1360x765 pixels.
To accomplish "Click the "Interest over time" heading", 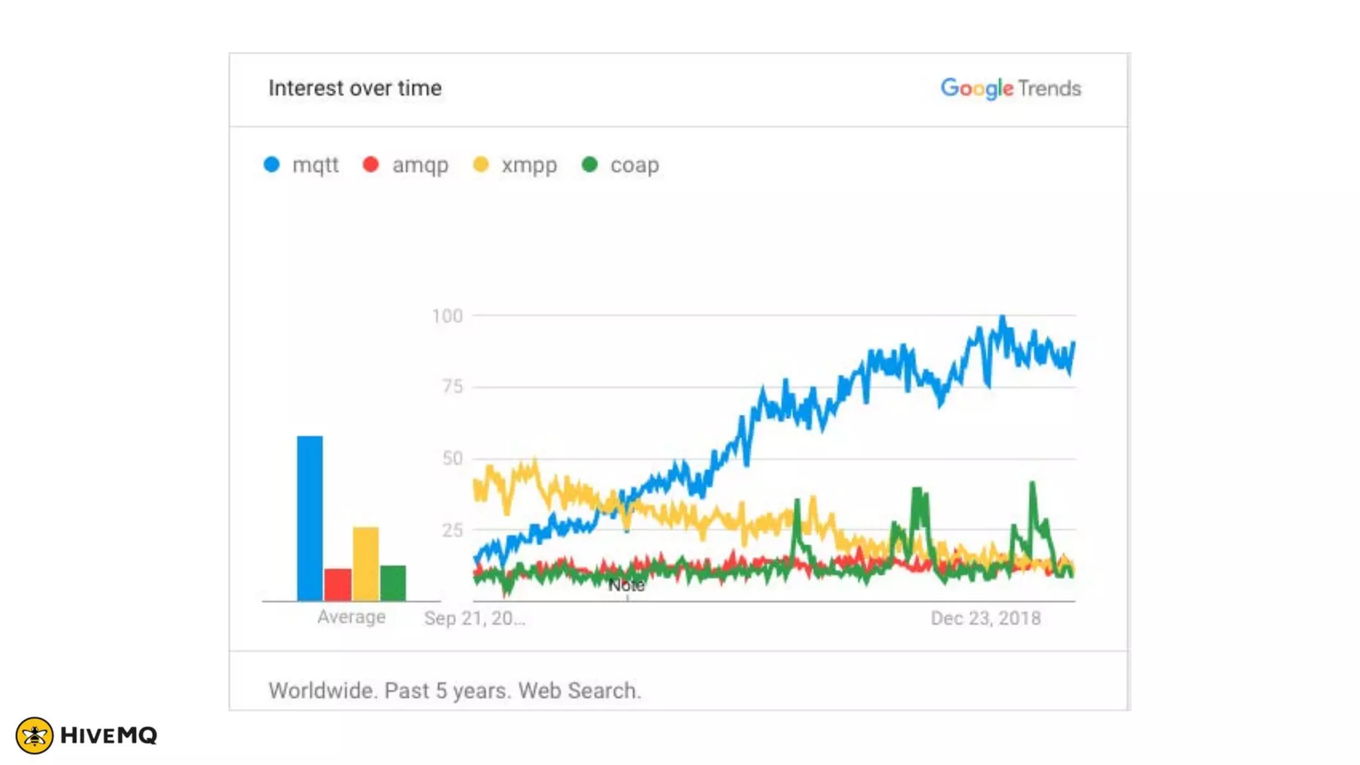I will click(355, 88).
